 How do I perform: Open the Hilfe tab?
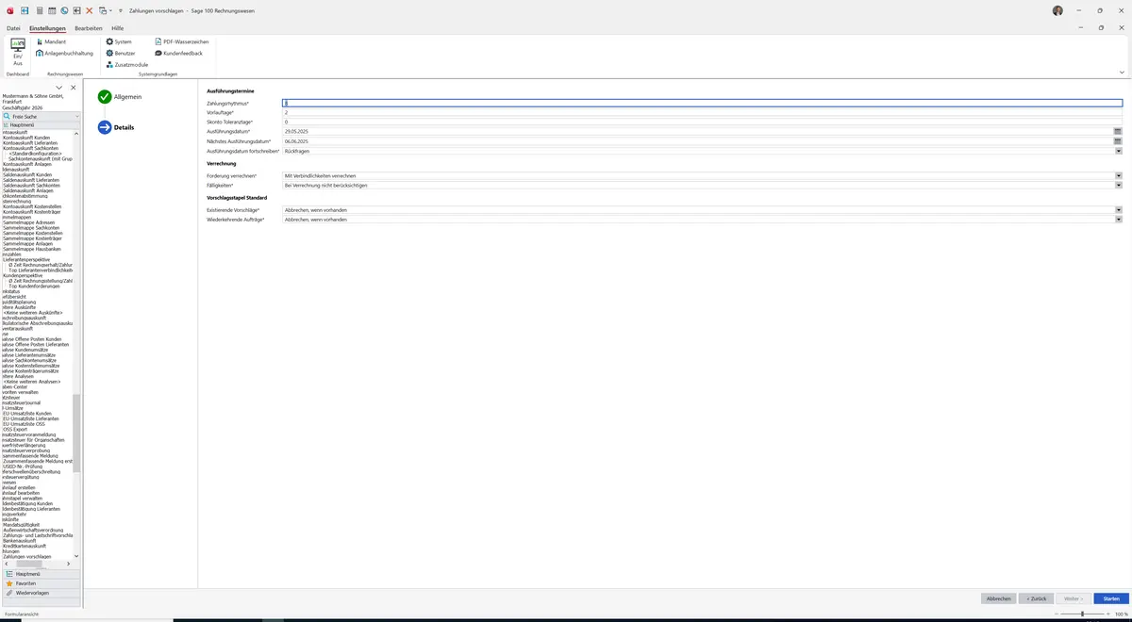click(118, 28)
